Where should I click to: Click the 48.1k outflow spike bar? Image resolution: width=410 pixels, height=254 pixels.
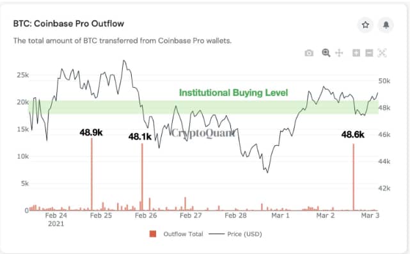click(x=142, y=177)
